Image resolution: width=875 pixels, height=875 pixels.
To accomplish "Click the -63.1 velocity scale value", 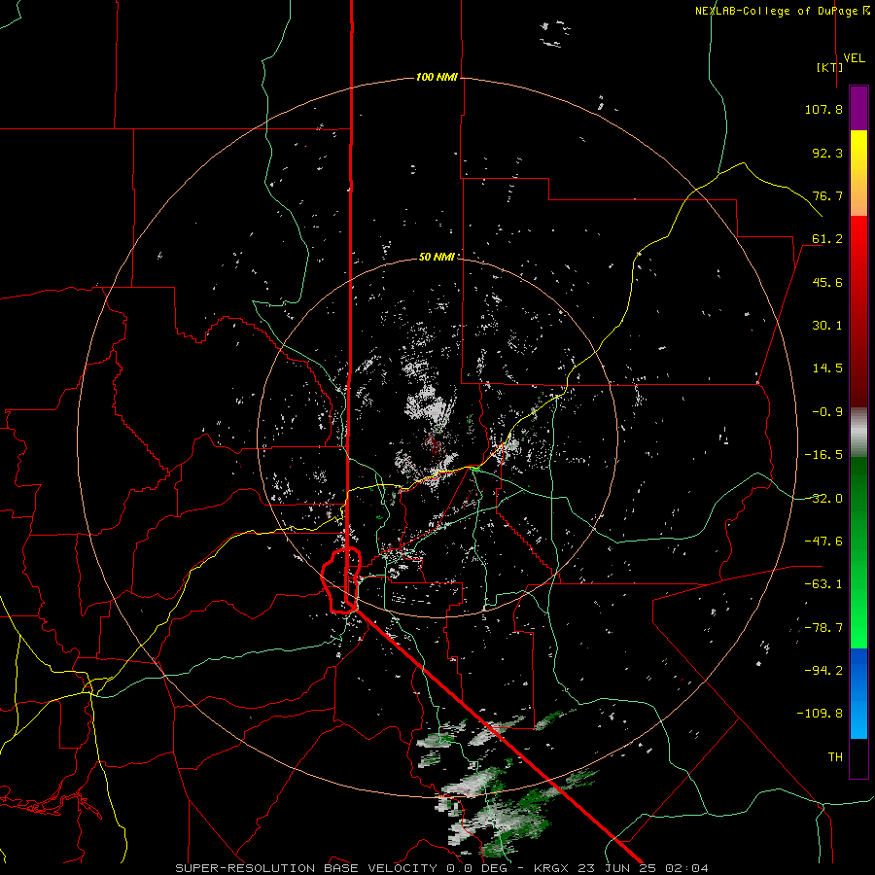I will (x=823, y=584).
